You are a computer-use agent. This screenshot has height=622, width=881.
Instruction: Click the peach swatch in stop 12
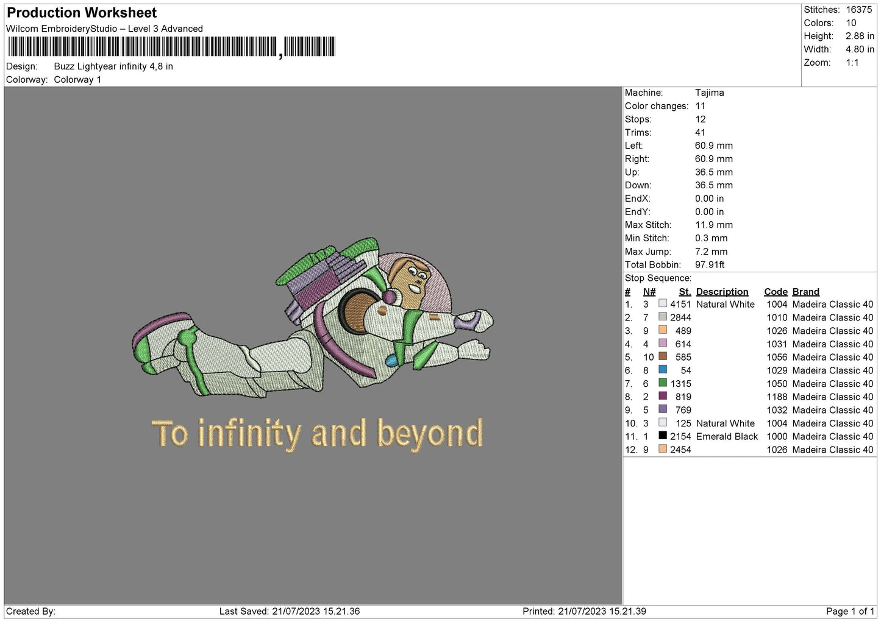(663, 449)
